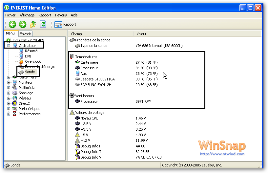
Task: Select the DMI tree item
Action: pos(28,56)
